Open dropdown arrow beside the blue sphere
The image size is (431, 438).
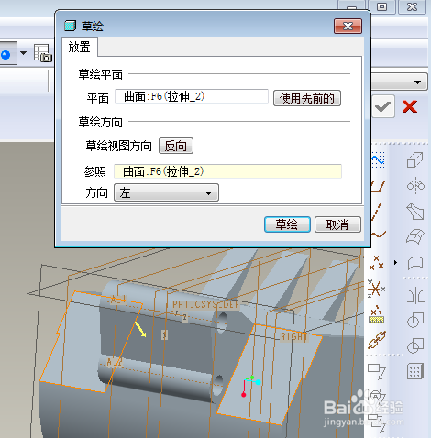click(23, 53)
